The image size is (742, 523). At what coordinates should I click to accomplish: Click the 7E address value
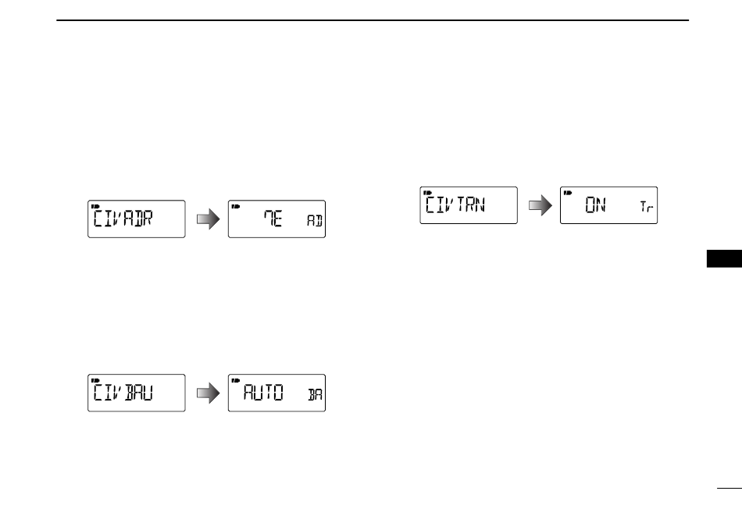point(273,219)
